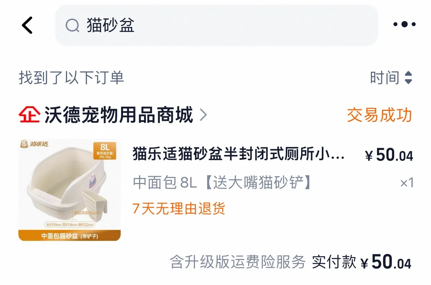Viewport: 431px width, 285px height.
Task: Click the 7天无理由退货 return policy tag
Action: pyautogui.click(x=179, y=208)
